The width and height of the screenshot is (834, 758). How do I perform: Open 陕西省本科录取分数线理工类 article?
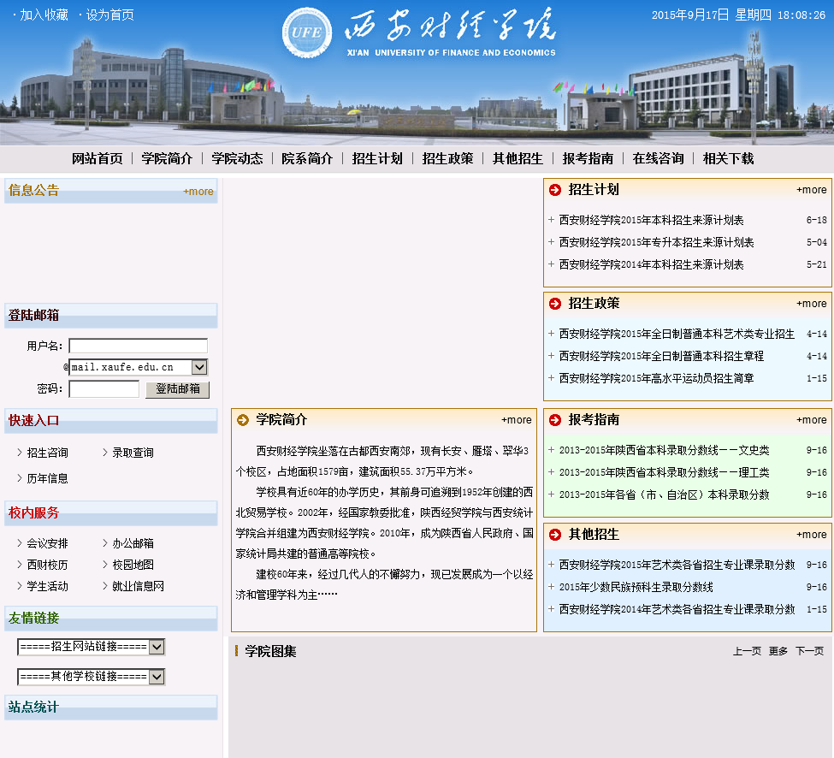(x=664, y=473)
